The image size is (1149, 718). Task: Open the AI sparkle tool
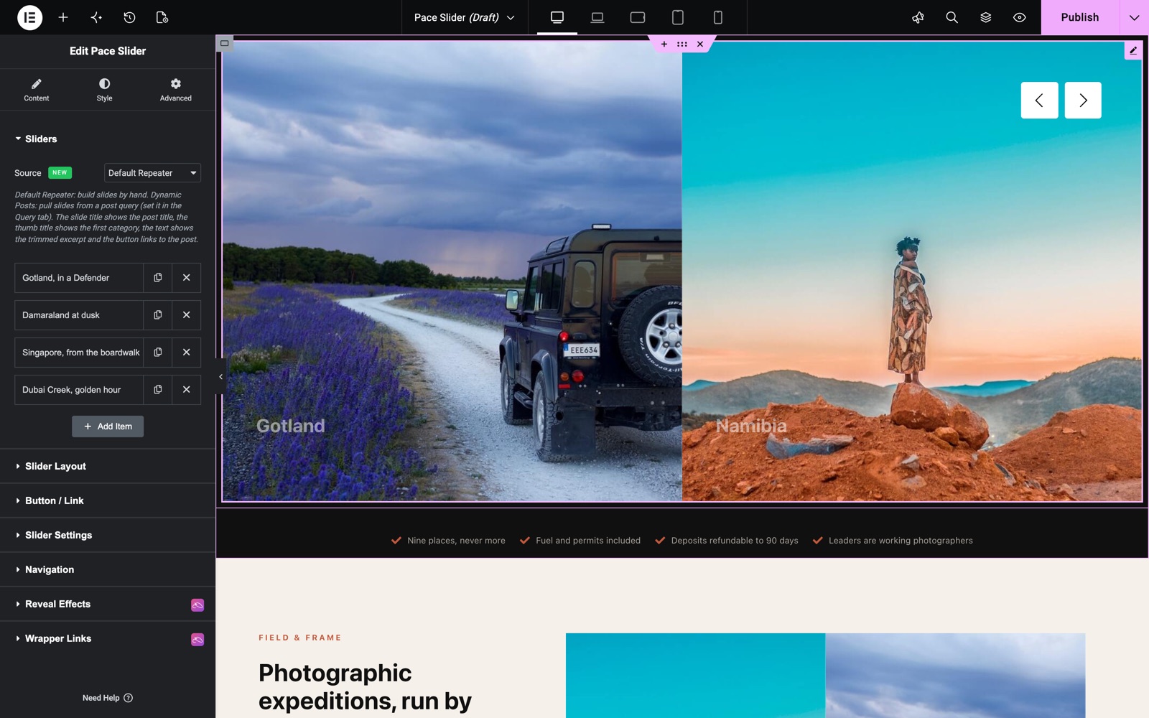point(96,17)
